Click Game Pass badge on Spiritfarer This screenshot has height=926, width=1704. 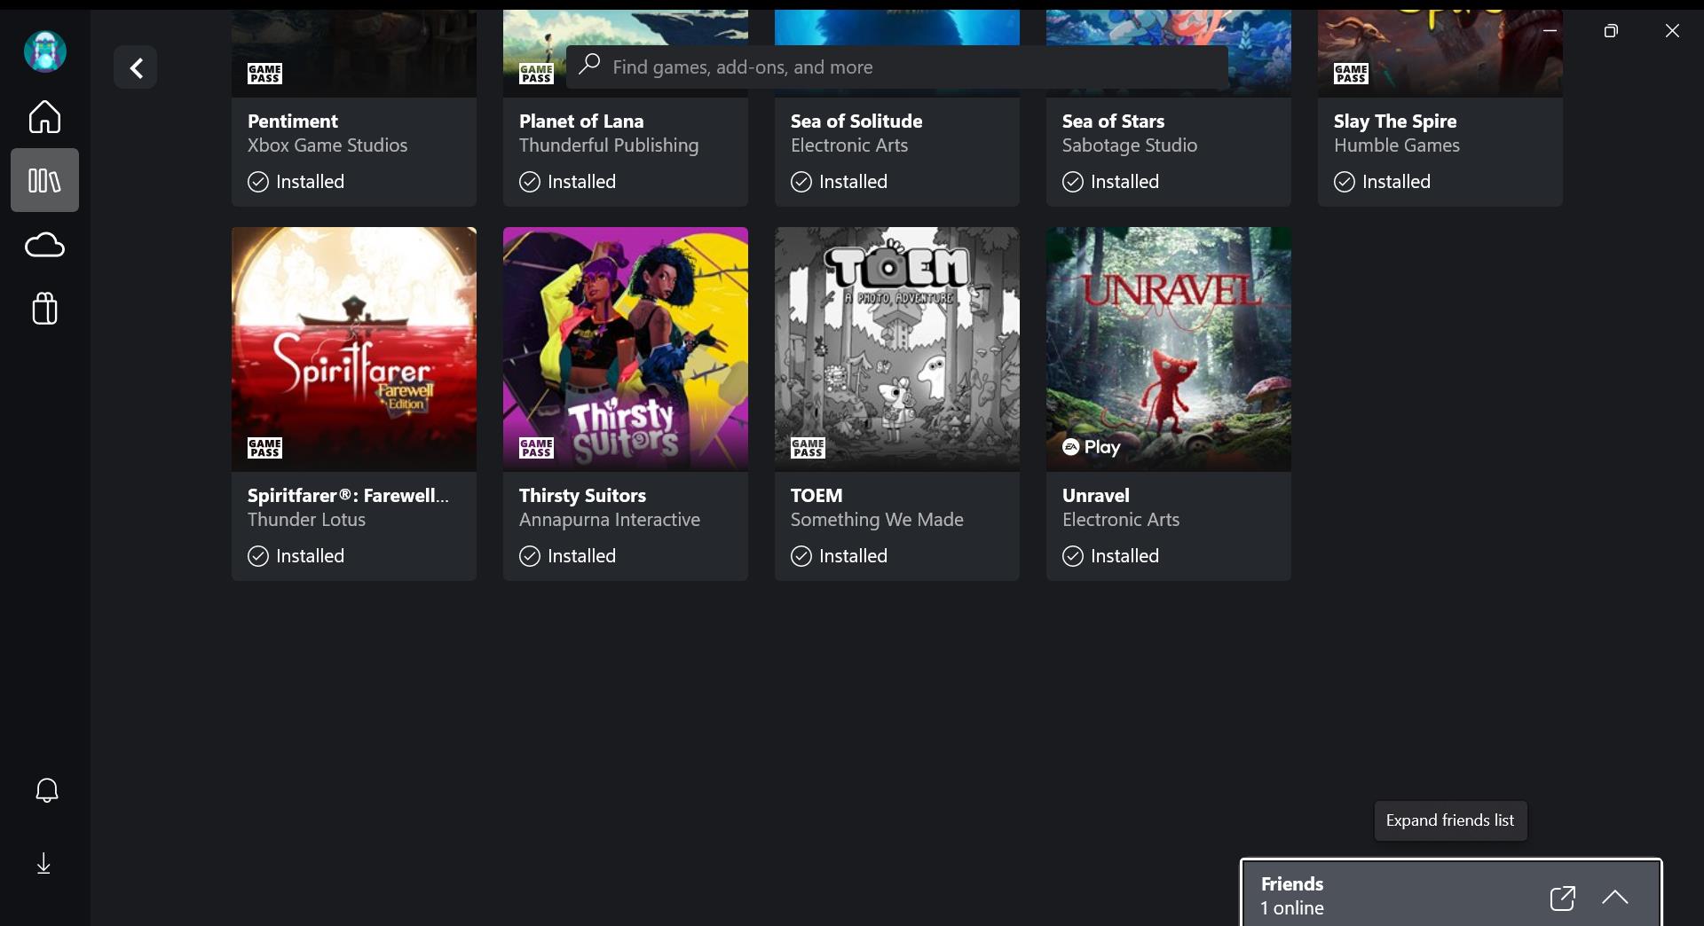pos(264,448)
